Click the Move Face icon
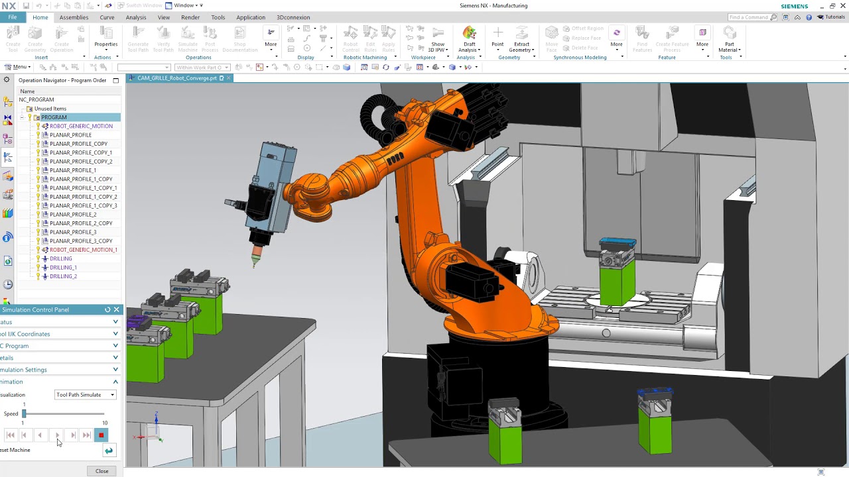 point(552,39)
